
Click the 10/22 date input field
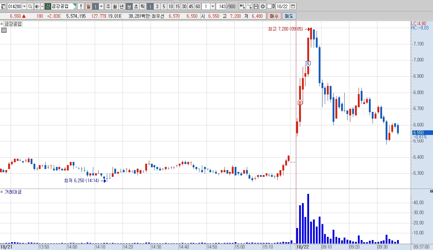pos(282,6)
